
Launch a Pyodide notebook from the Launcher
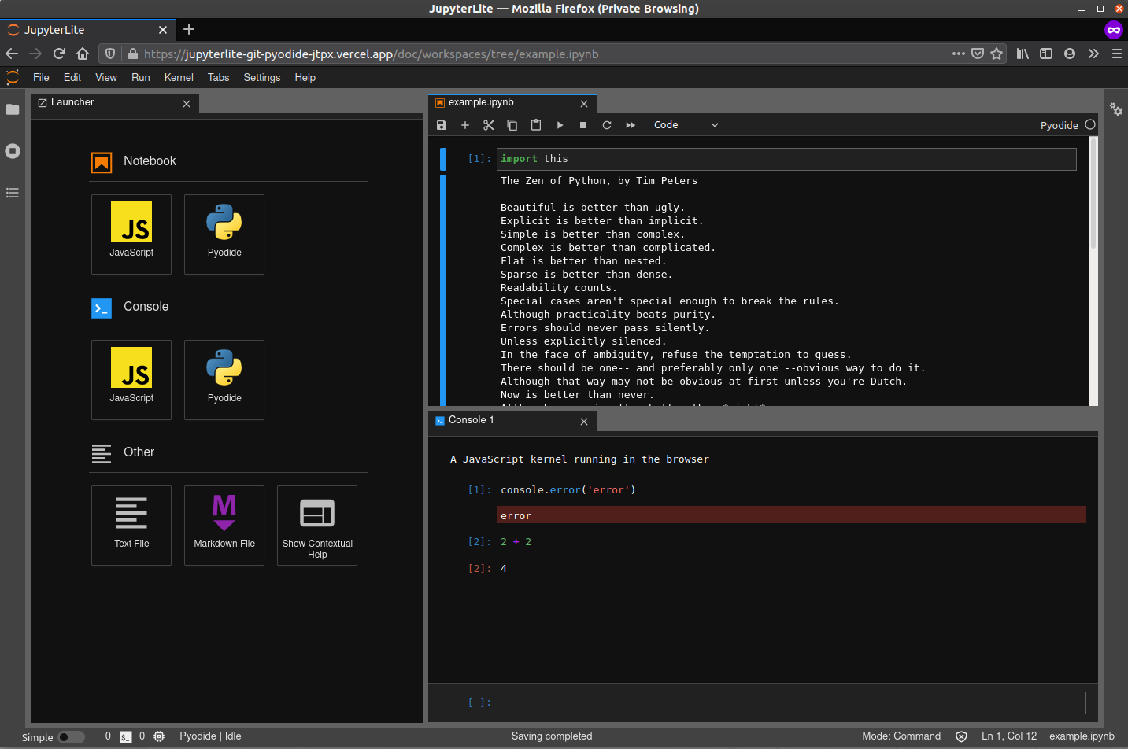[x=224, y=234]
